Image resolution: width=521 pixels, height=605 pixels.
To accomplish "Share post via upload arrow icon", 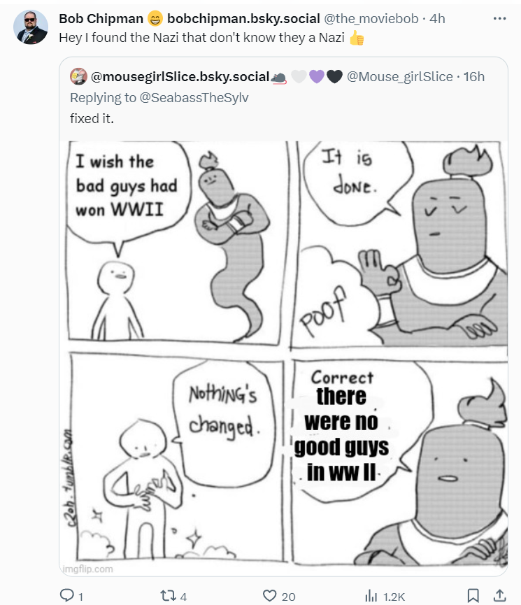I will [x=499, y=595].
